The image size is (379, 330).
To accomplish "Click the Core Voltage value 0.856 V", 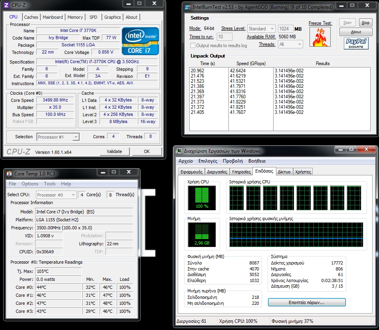I will (x=105, y=52).
